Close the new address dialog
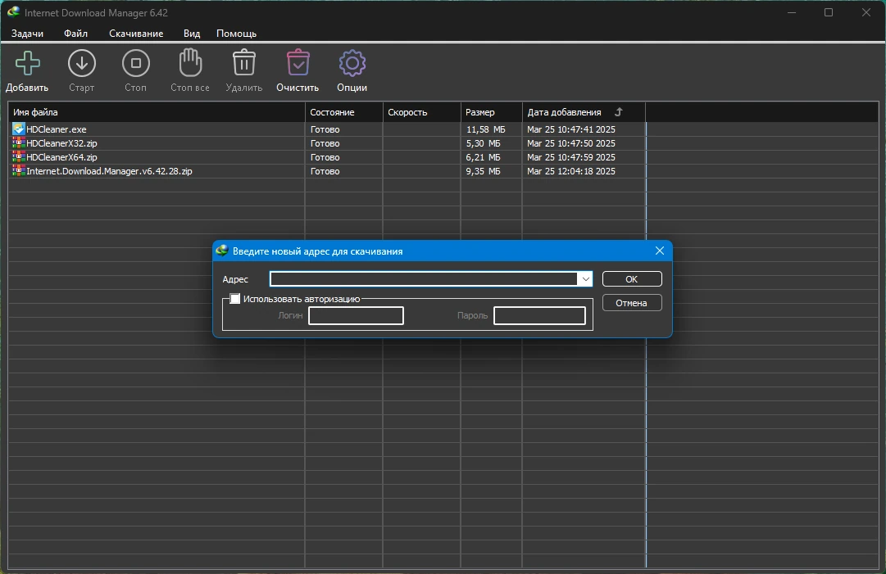 click(660, 251)
